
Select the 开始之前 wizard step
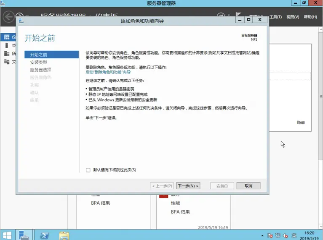pyautogui.click(x=51, y=55)
